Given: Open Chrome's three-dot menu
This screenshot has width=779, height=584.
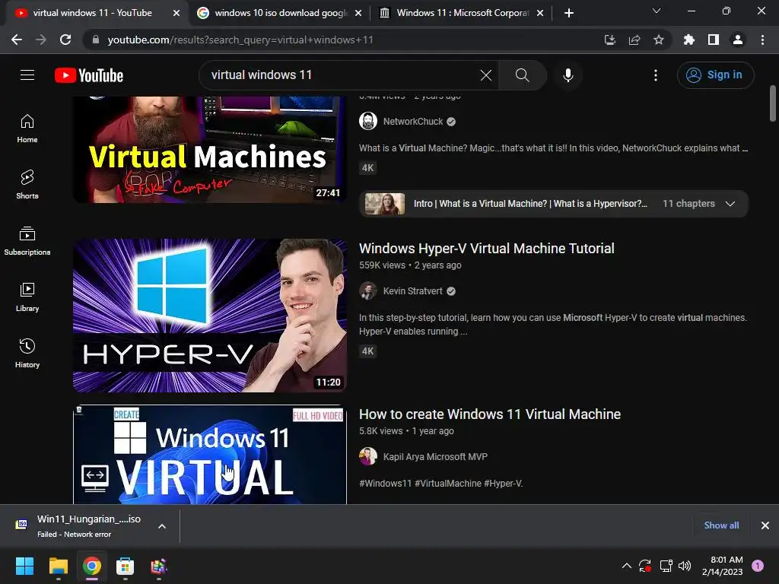Looking at the screenshot, I should (x=762, y=40).
